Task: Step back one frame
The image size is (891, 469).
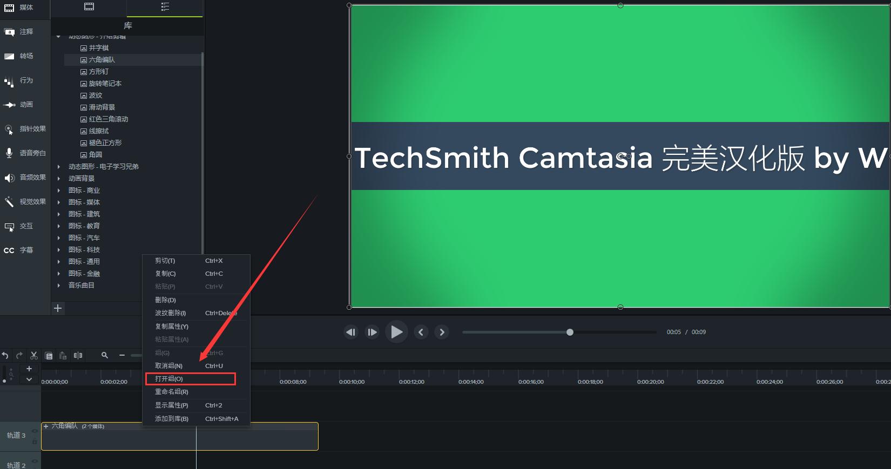Action: point(351,332)
